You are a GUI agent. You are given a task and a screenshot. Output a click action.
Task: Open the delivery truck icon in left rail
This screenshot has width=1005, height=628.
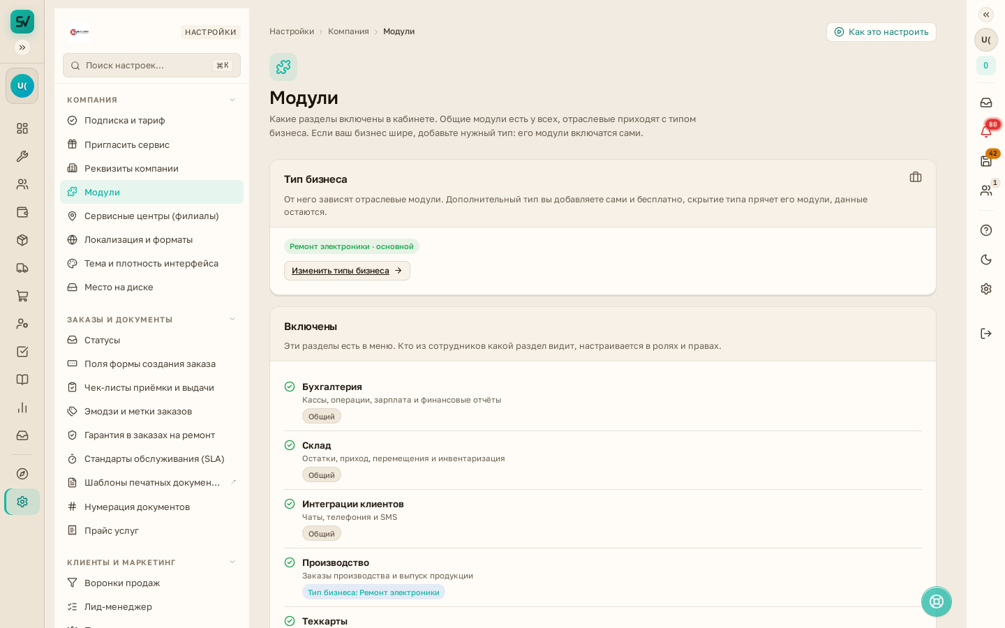tap(22, 268)
